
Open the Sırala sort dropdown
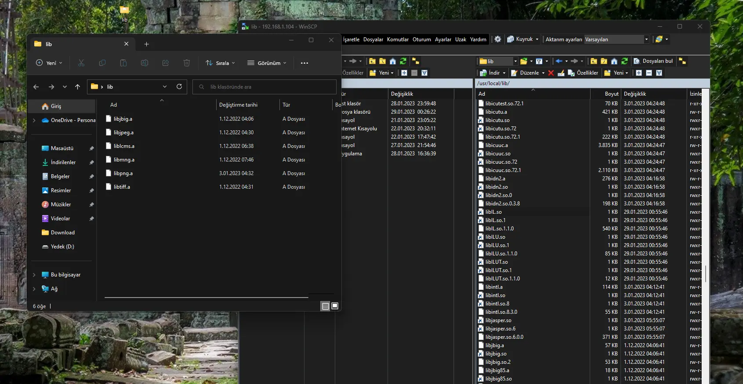coord(220,63)
